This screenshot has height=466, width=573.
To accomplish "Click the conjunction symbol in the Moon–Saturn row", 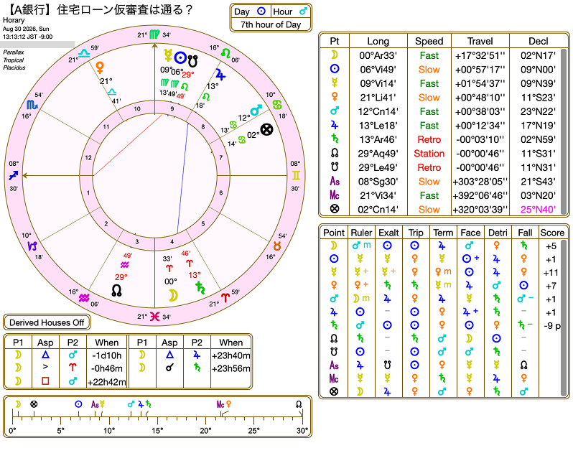I will 169,368.
